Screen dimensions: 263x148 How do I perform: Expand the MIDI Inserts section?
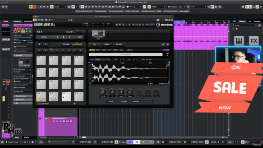(23, 99)
